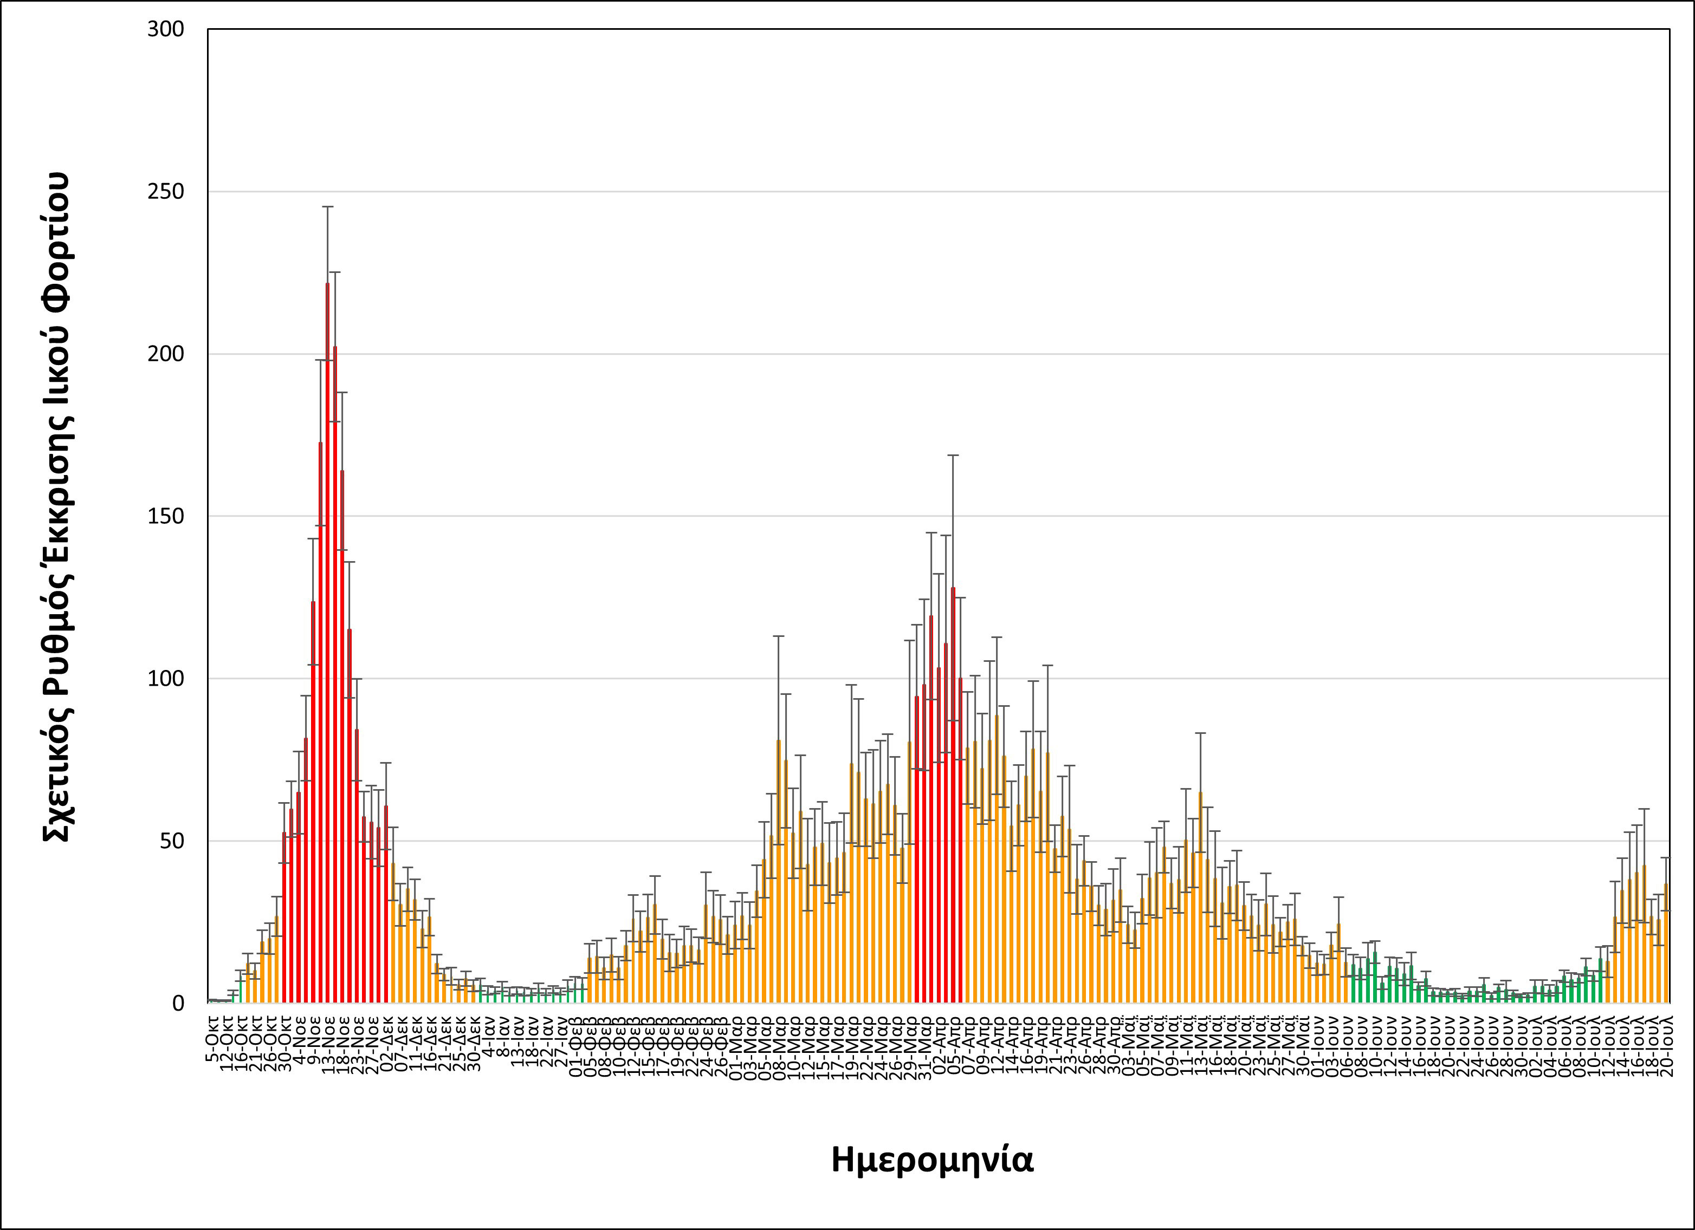Click the top cap of the highest error bar
The height and width of the screenshot is (1230, 1695).
coord(327,207)
